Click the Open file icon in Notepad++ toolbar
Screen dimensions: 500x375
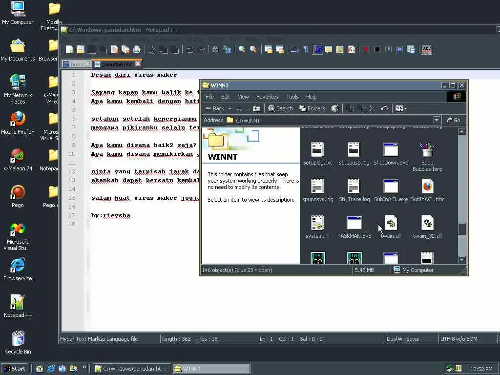pyautogui.click(x=81, y=49)
